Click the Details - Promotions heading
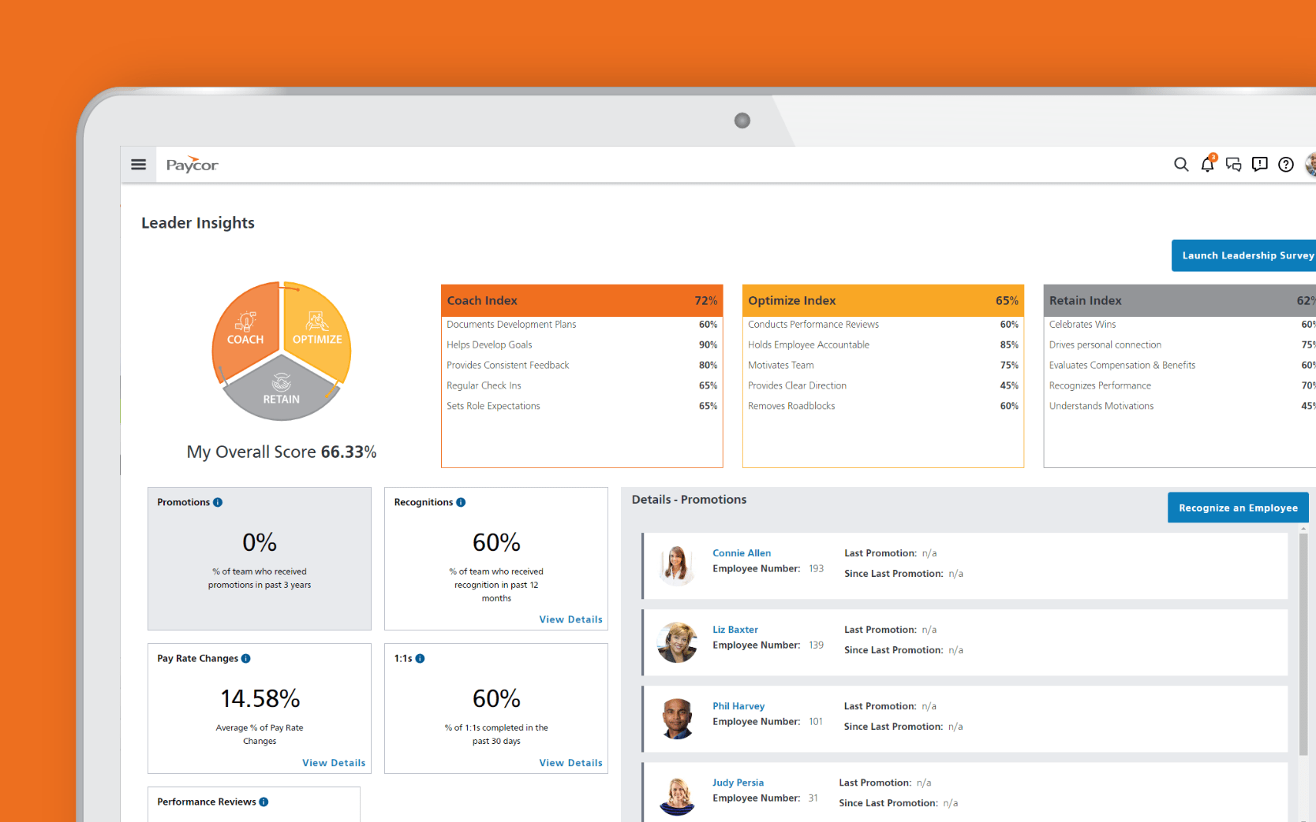Viewport: 1316px width, 822px height. click(x=689, y=500)
